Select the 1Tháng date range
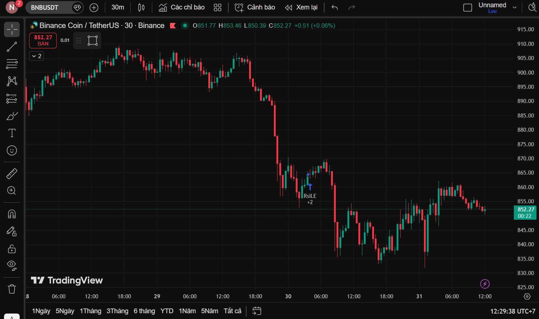 pyautogui.click(x=90, y=311)
